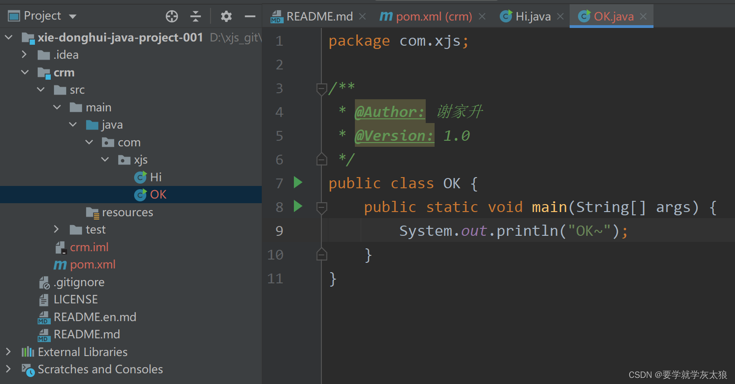The width and height of the screenshot is (735, 384).
Task: Select the OK class in project tree
Action: 131,194
